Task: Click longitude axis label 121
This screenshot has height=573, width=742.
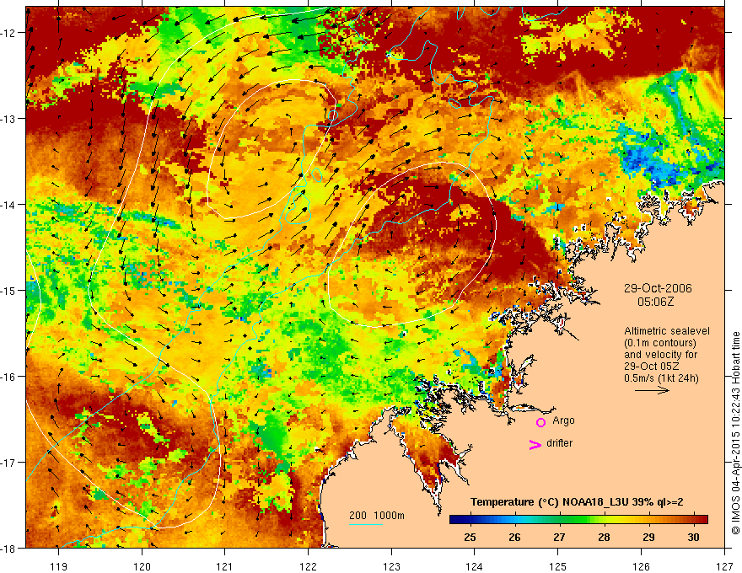Action: tap(225, 566)
